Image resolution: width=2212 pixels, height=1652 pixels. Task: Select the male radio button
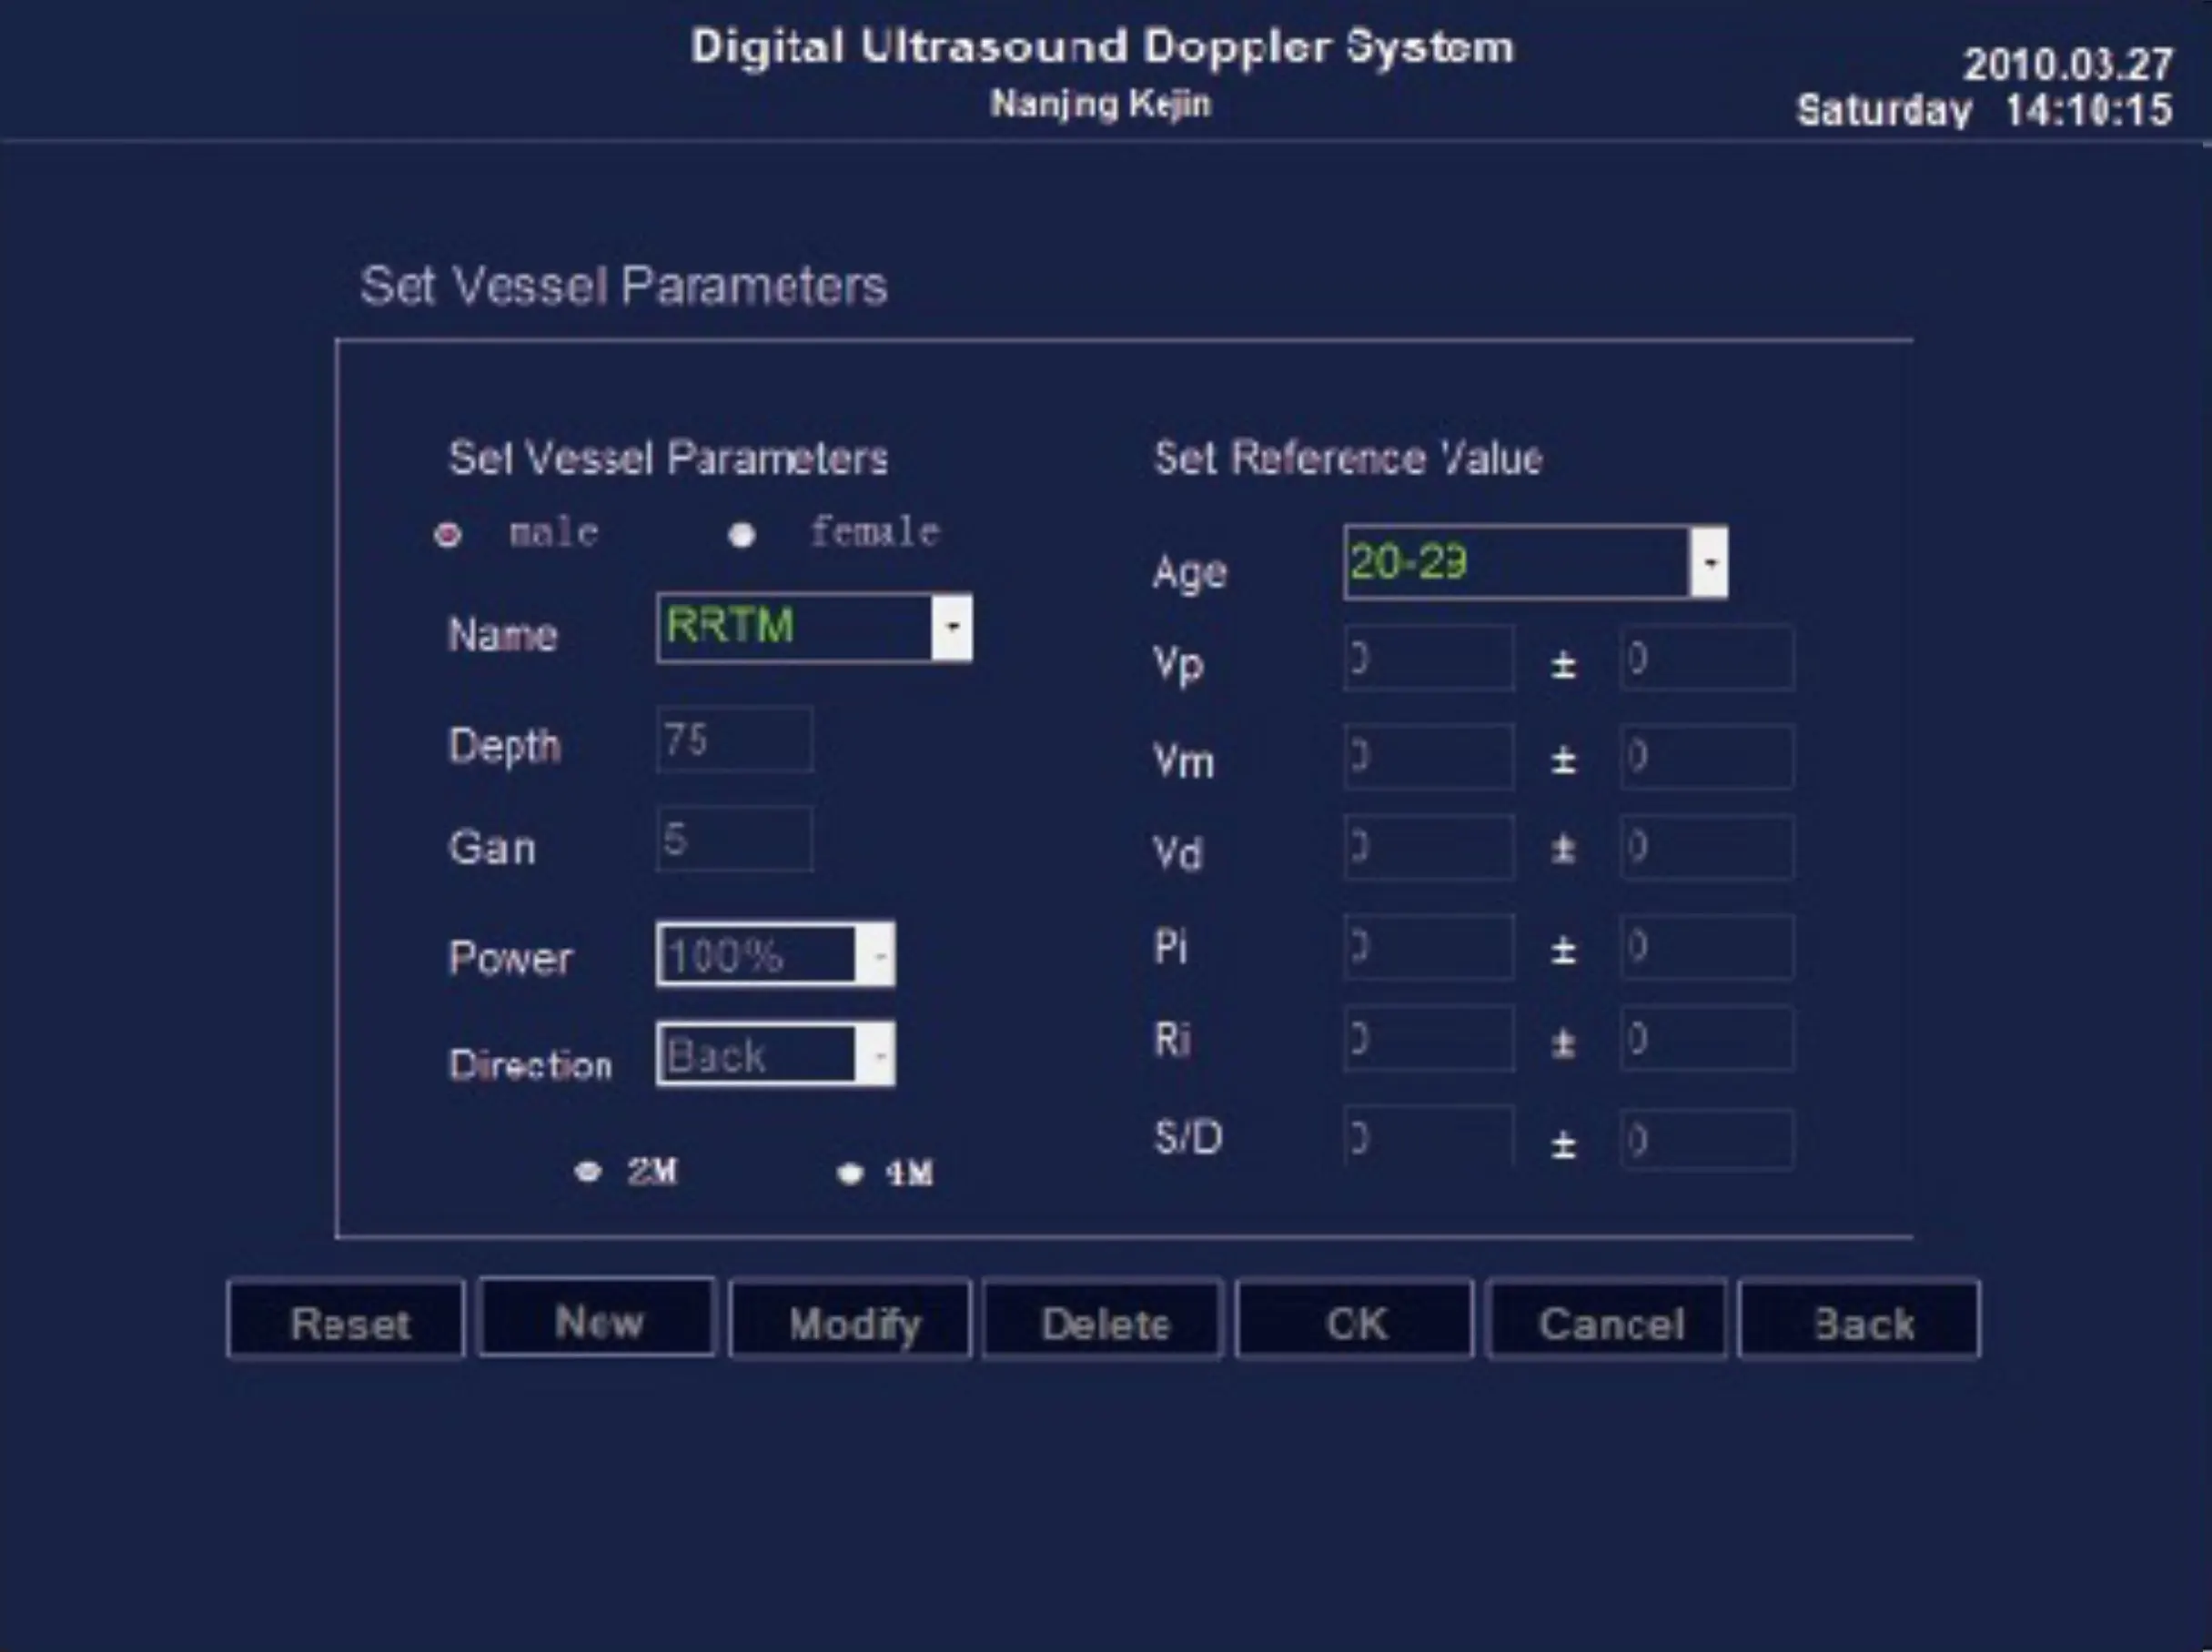447,535
